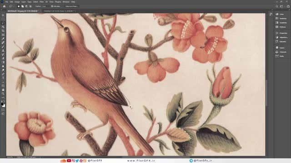Image resolution: width=291 pixels, height=163 pixels.
Task: Open the workspace switcher dropdown
Action: (282, 6)
